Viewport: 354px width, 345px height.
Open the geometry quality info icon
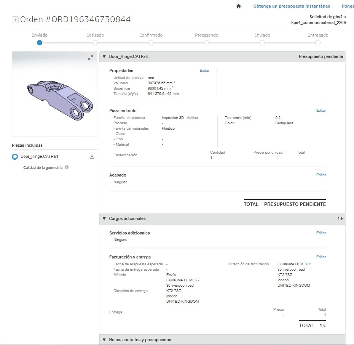(x=67, y=167)
